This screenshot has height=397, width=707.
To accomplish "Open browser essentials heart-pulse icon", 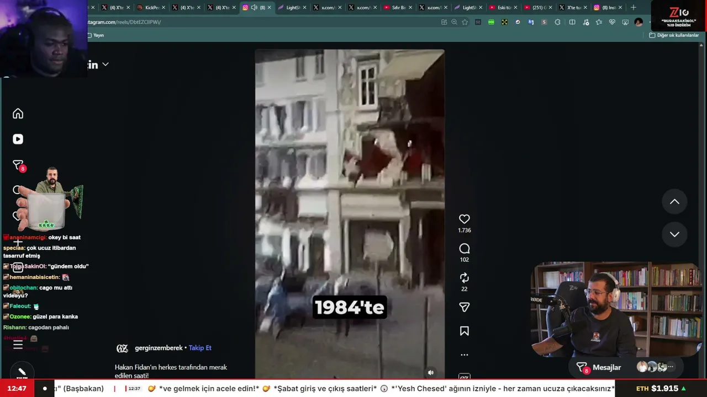I will point(612,22).
